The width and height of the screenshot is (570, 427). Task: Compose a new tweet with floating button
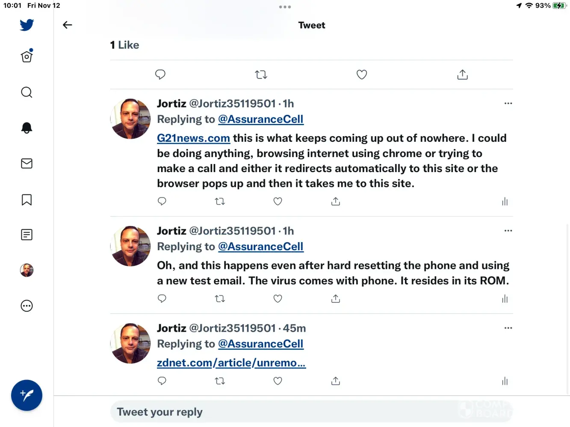pos(27,395)
